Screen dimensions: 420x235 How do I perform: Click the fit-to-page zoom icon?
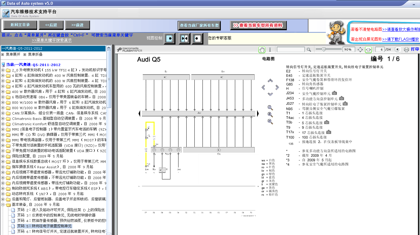pyautogui.click(x=361, y=50)
